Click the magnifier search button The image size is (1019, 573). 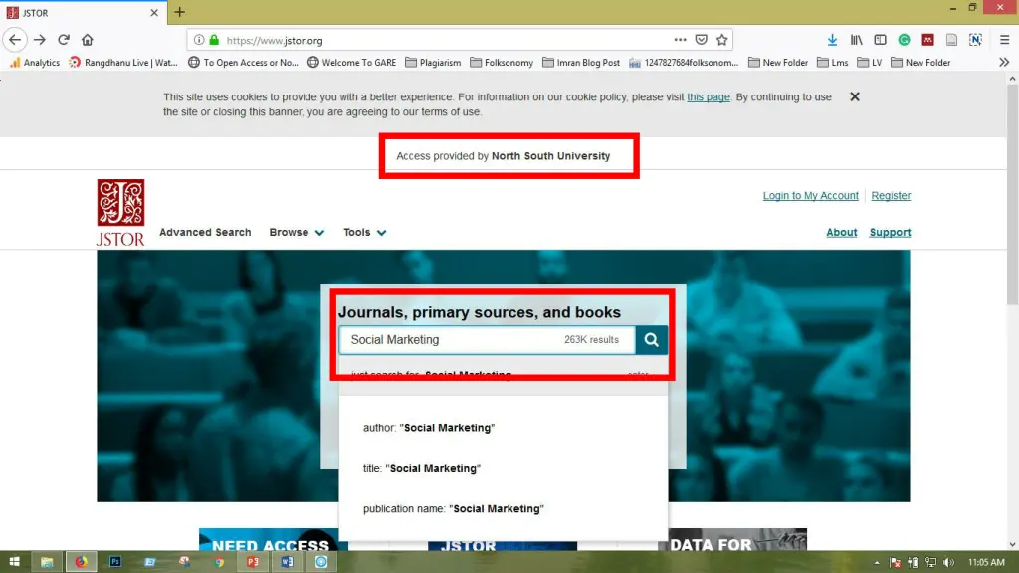pyautogui.click(x=651, y=340)
